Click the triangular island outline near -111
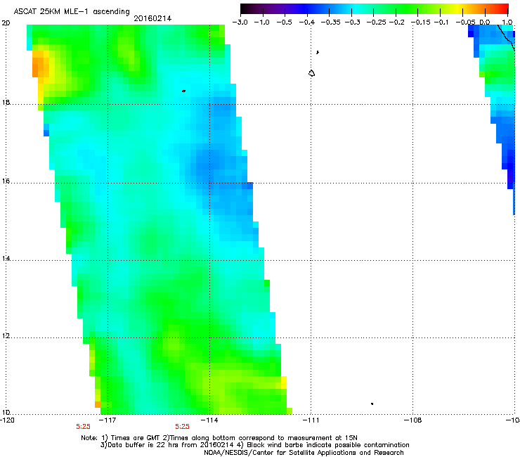This screenshot has height=457, width=520. 311,73
